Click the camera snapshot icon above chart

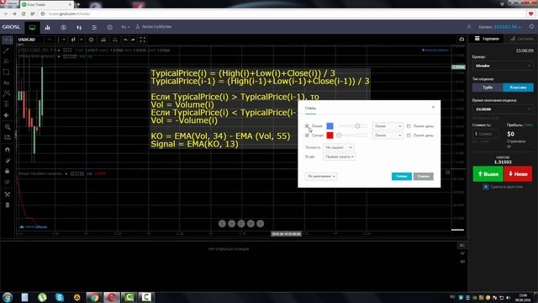tap(462, 40)
